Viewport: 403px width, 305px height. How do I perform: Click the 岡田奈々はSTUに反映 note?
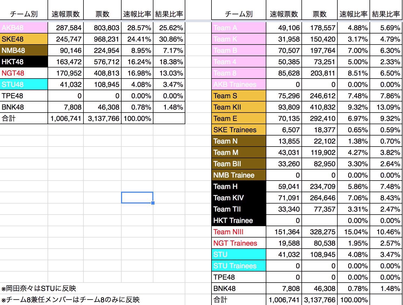39,289
